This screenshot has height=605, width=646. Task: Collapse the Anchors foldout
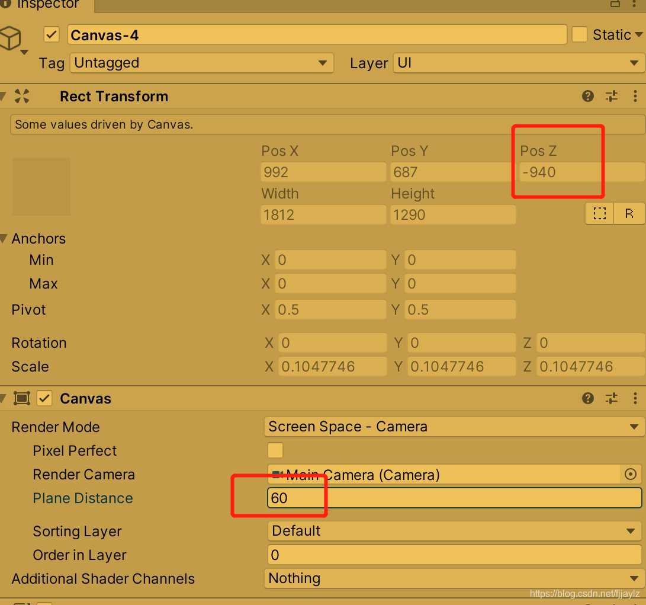[x=4, y=238]
